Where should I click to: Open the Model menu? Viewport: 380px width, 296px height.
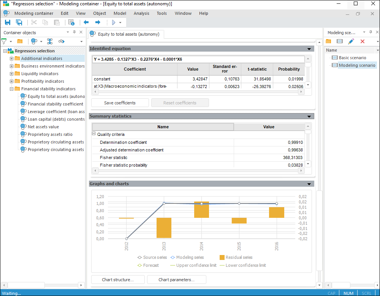click(120, 13)
